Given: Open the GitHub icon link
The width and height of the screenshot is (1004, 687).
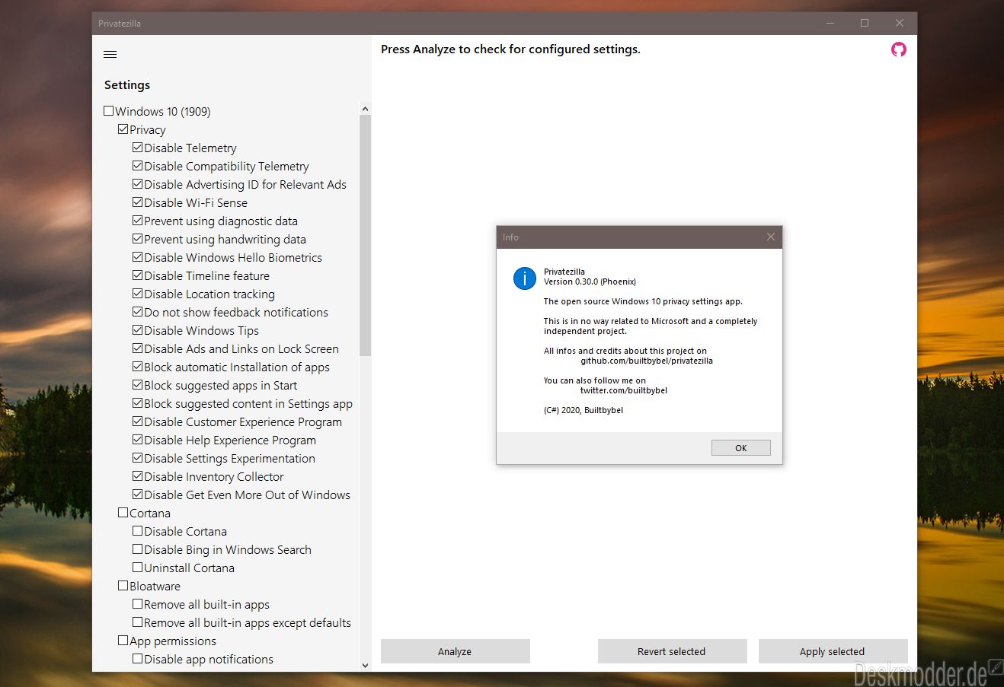Looking at the screenshot, I should [899, 49].
